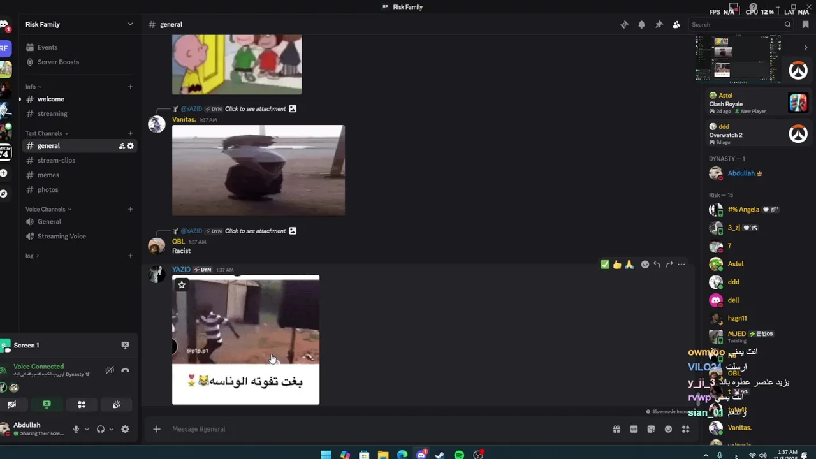This screenshot has width=816, height=459.
Task: Show pinned messages with the pin icon
Action: (x=659, y=24)
